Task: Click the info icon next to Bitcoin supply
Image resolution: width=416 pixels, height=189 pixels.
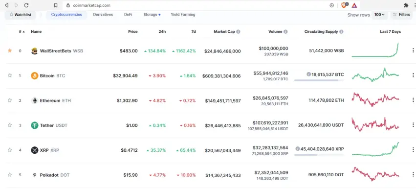Action: (x=308, y=74)
